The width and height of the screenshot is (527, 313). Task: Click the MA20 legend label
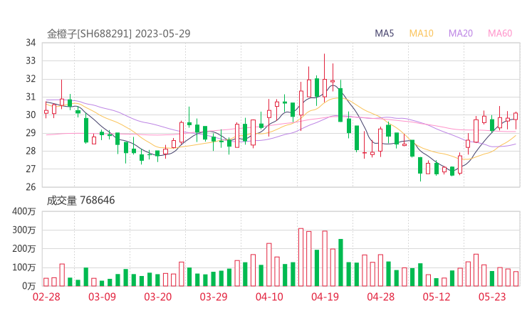pos(461,33)
